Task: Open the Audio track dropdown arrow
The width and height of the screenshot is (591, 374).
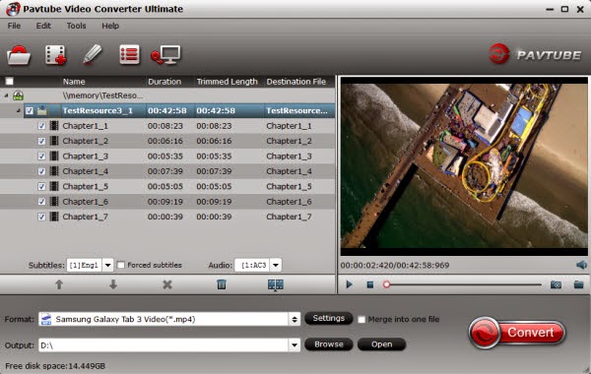Action: point(276,265)
